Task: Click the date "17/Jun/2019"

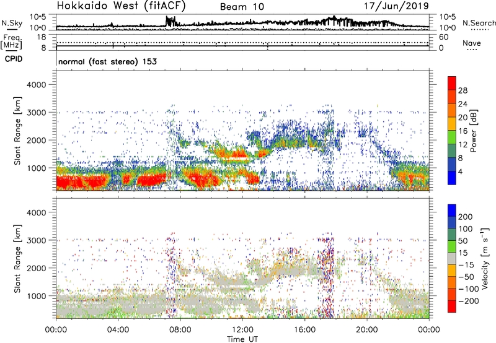Action: pyautogui.click(x=396, y=6)
